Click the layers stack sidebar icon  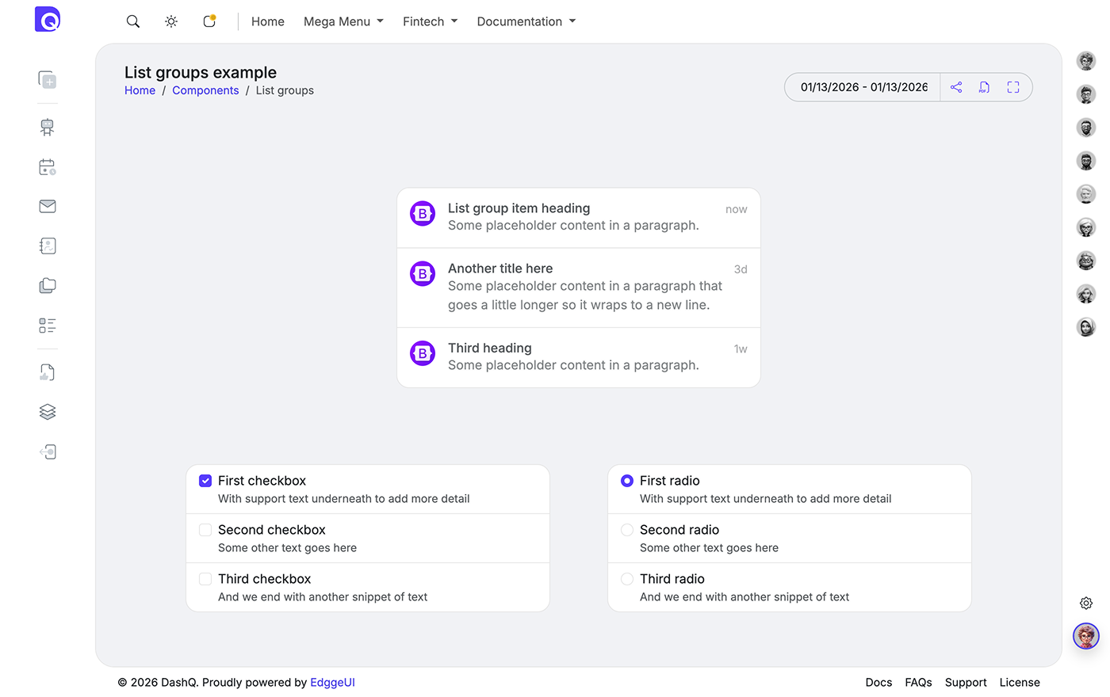[x=48, y=412]
